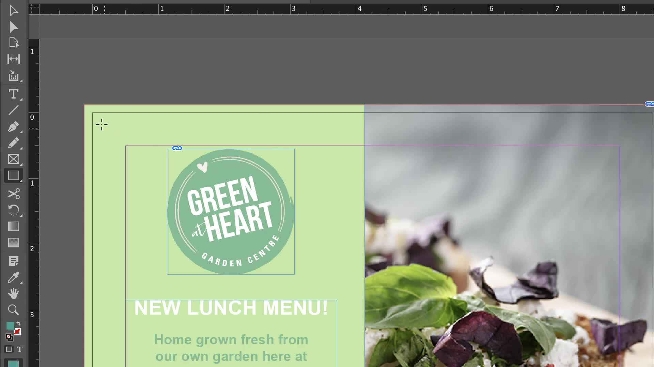Activate the Gap tool

(x=14, y=59)
